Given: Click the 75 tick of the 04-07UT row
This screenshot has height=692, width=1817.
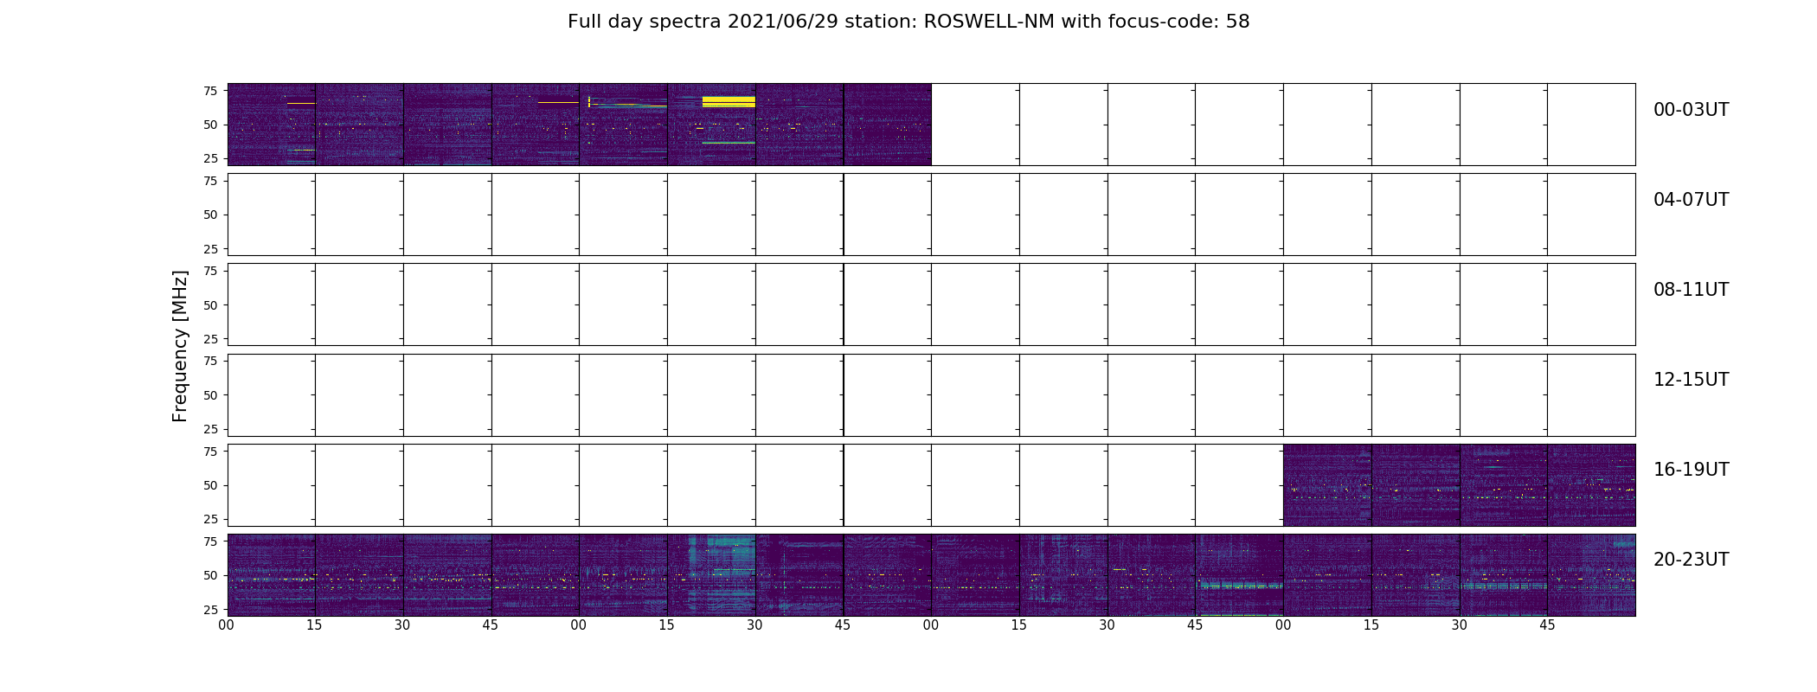Looking at the screenshot, I should tap(209, 181).
